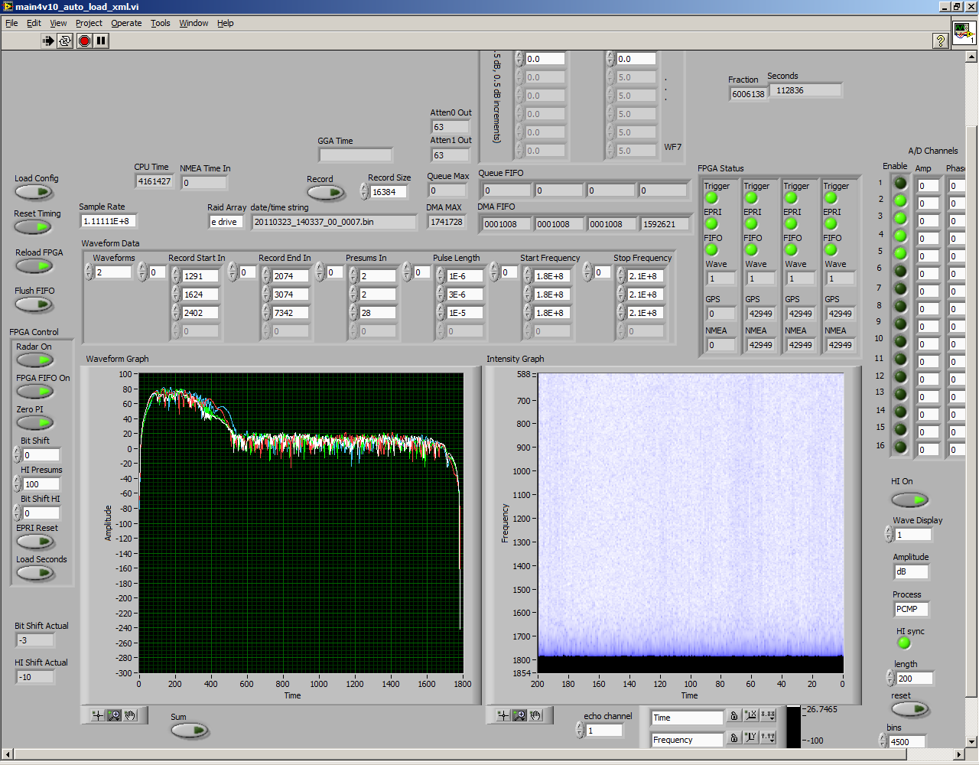Toggle the Radar On switch
The image size is (979, 765).
[34, 360]
